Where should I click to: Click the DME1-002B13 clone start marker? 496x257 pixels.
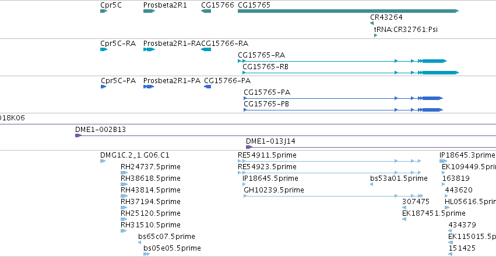click(79, 135)
